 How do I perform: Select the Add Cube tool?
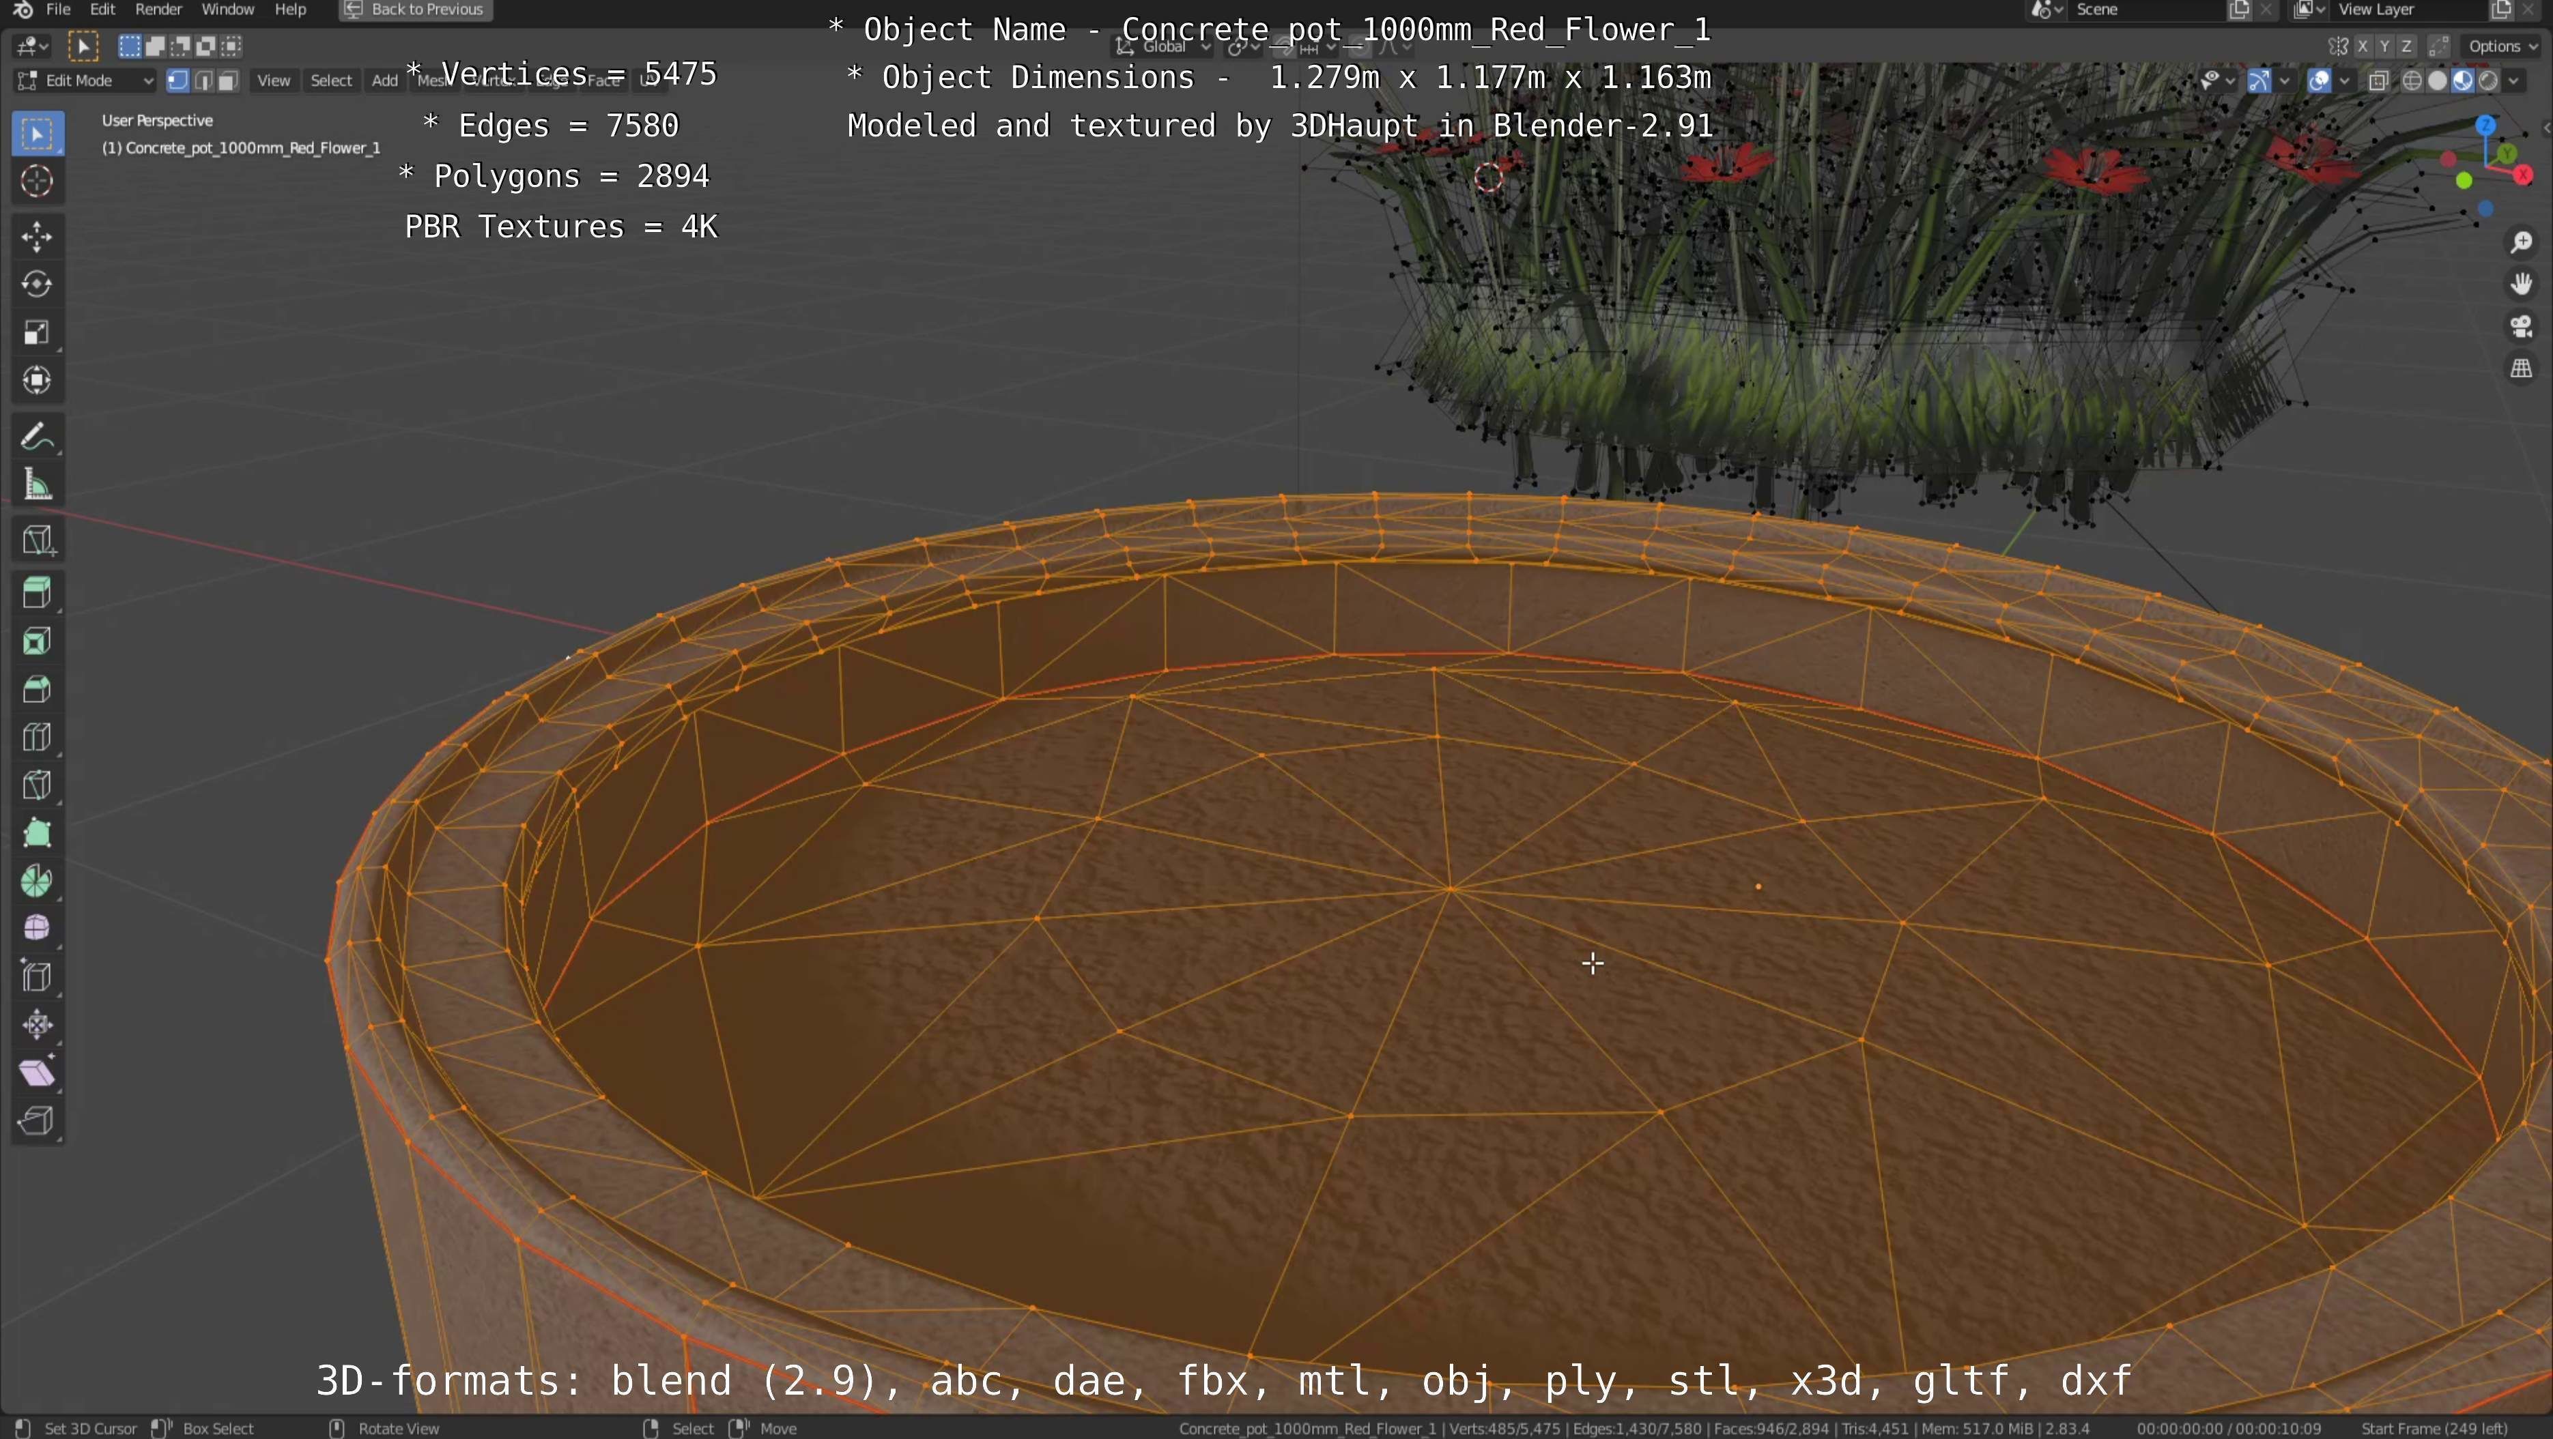pyautogui.click(x=38, y=540)
